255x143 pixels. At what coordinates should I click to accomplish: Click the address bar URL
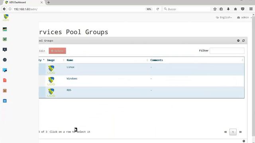click(25, 9)
